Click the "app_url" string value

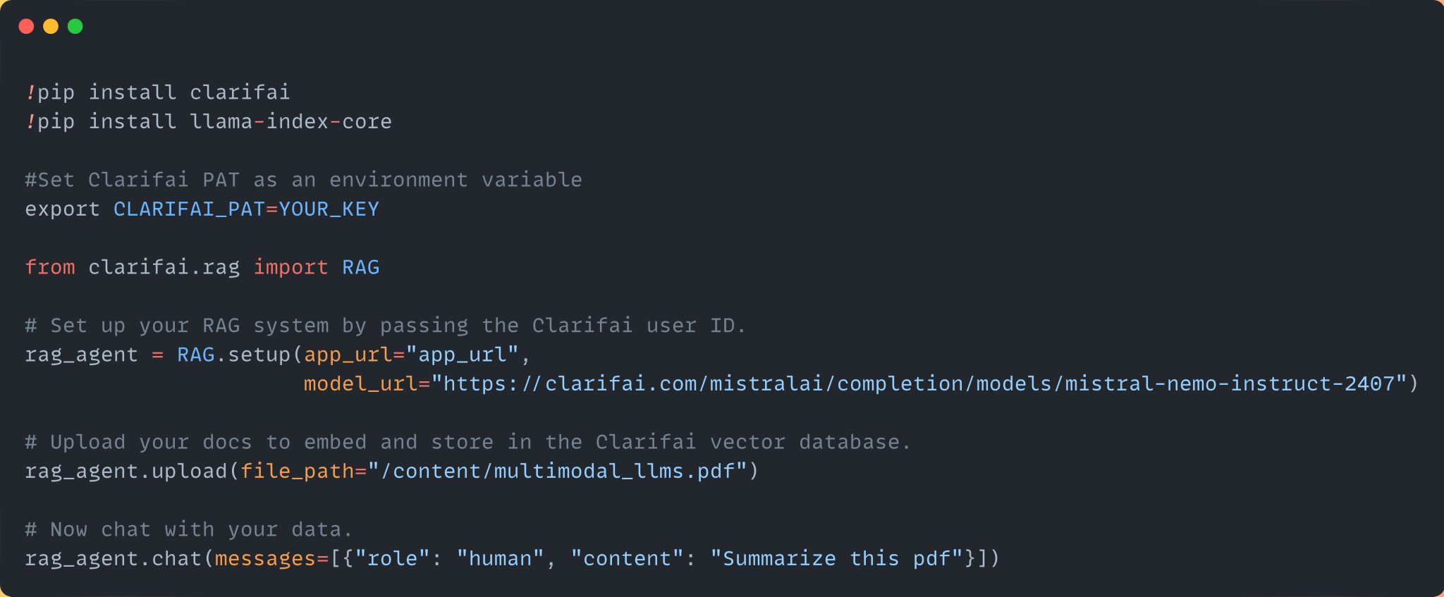(x=462, y=355)
